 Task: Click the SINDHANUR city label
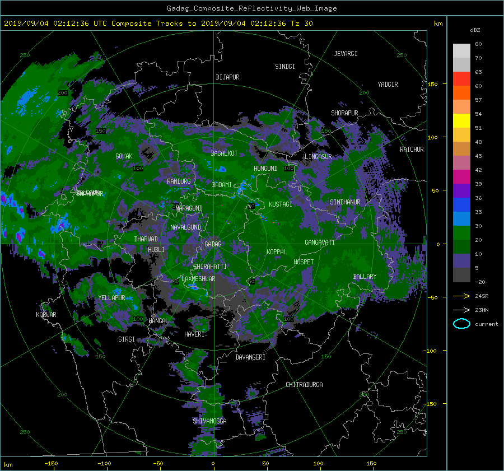[x=345, y=202]
